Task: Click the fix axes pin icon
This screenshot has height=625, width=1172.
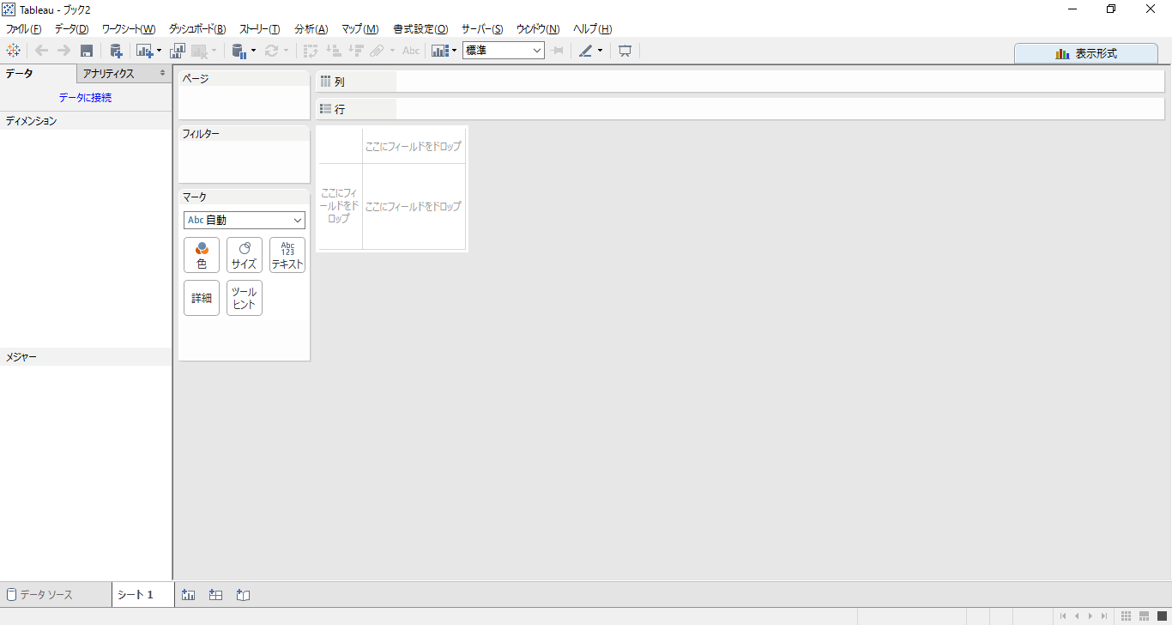Action: [x=558, y=51]
